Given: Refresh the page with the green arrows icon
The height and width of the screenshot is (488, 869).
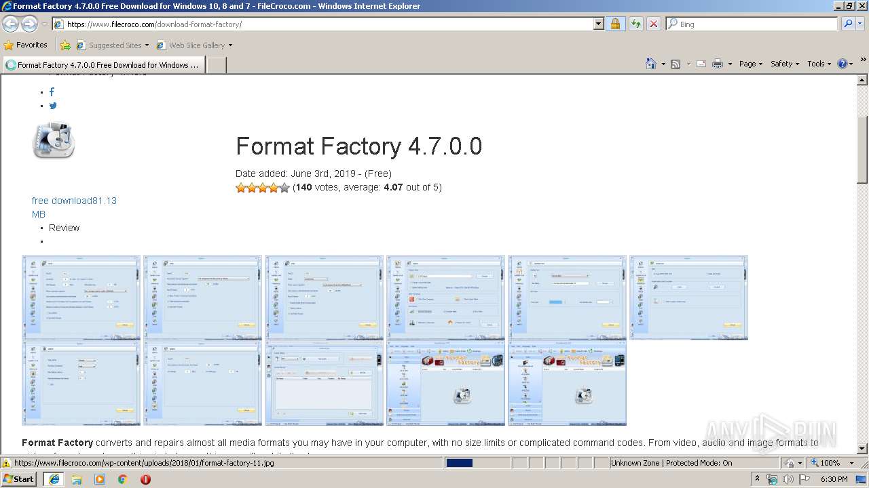Looking at the screenshot, I should click(635, 24).
